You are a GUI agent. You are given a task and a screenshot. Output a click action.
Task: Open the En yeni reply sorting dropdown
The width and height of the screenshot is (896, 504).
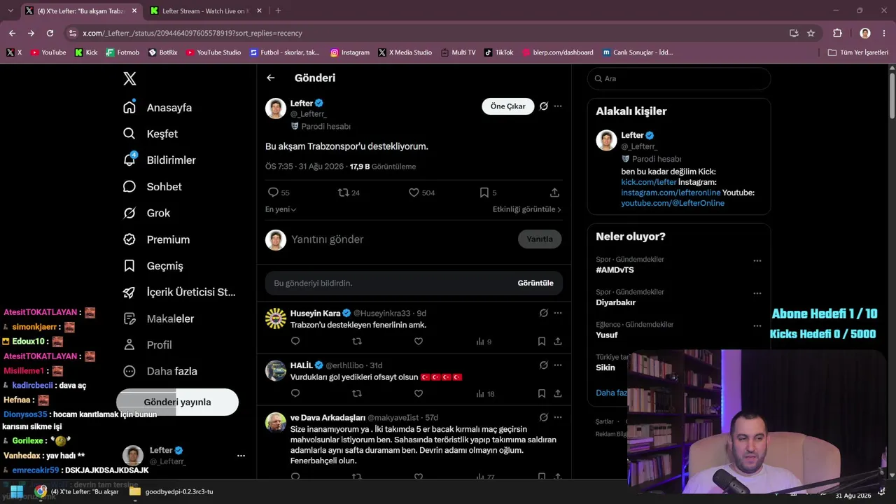tap(281, 209)
